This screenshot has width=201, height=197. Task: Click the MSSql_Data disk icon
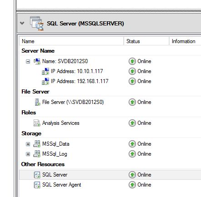click(37, 144)
